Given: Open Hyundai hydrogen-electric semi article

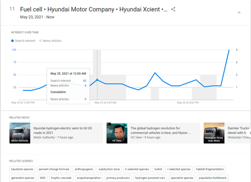Looking at the screenshot, I should point(63,130).
